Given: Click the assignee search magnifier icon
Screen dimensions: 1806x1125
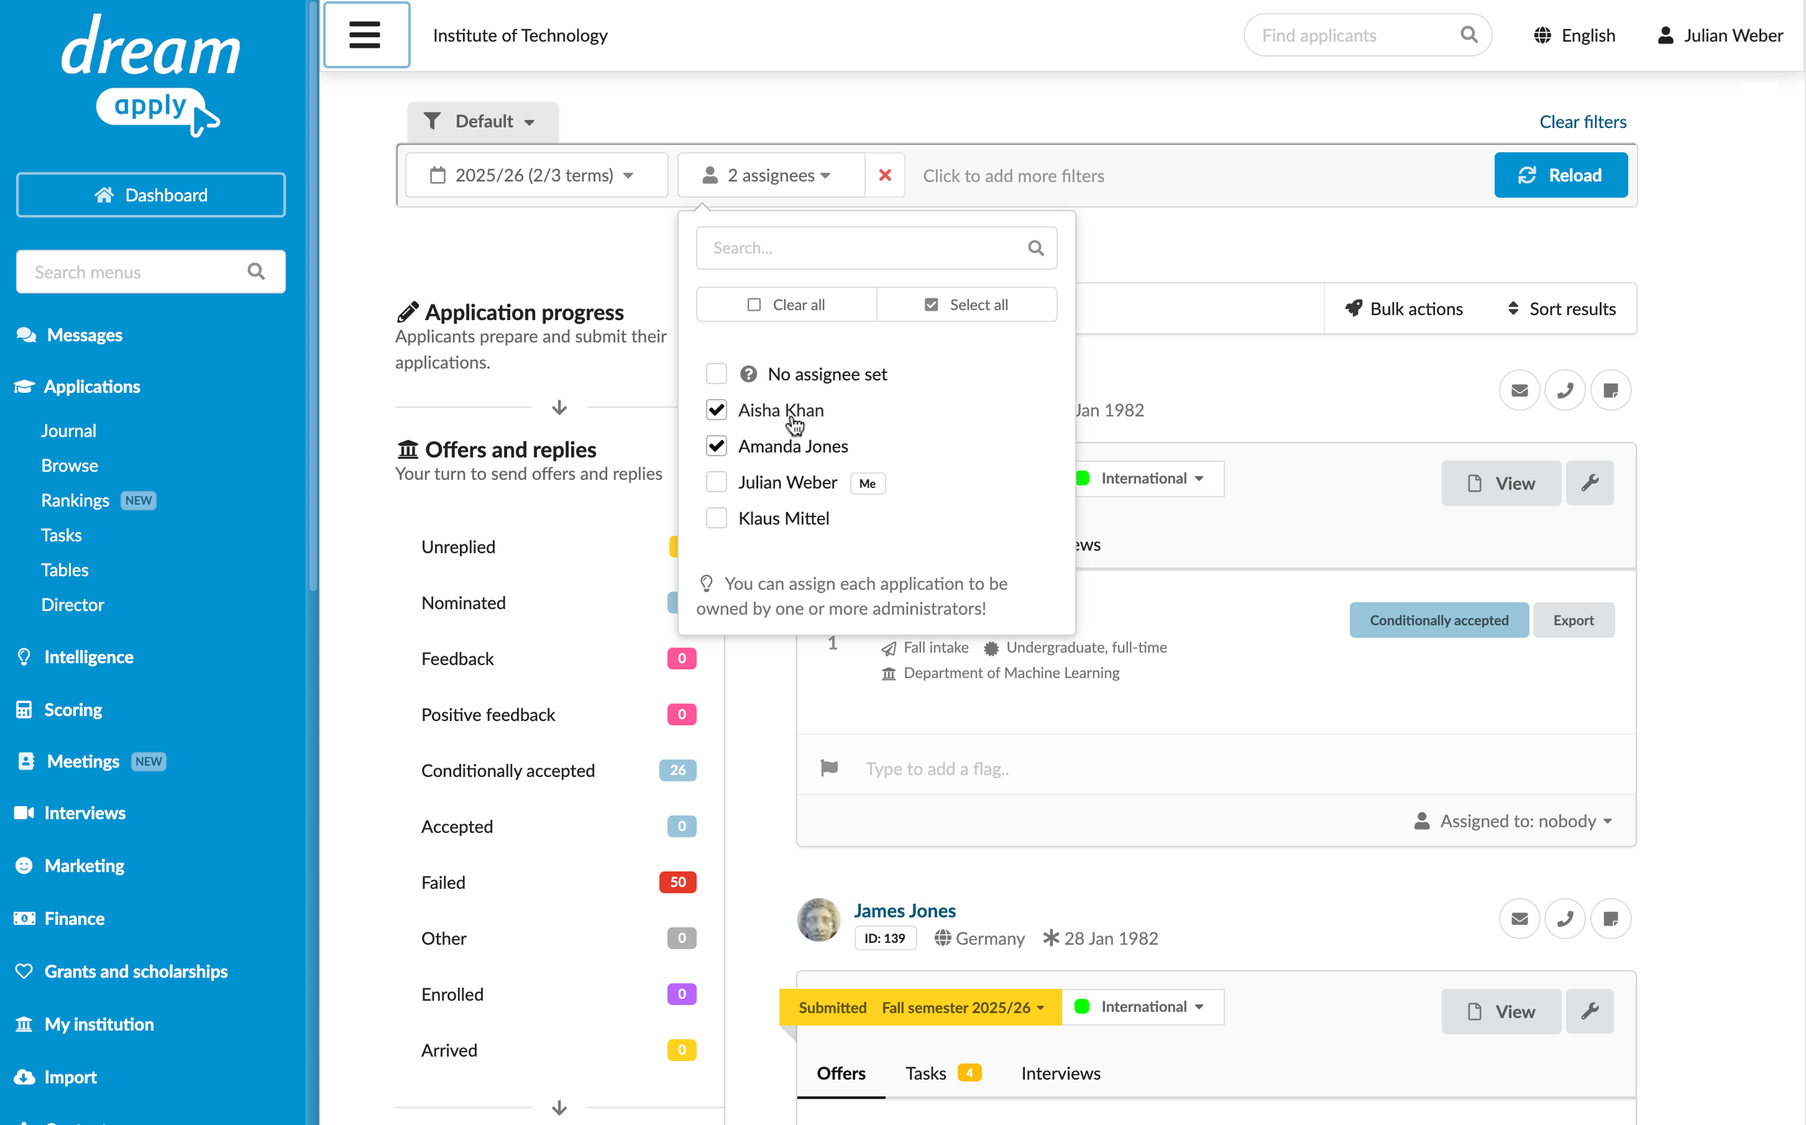Looking at the screenshot, I should [1035, 248].
